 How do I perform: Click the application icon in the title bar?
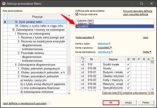click(4, 3)
